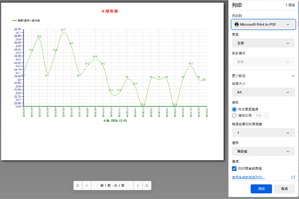
Task: Open the 每張紙要印的頁面數 dropdown
Action: point(263,133)
